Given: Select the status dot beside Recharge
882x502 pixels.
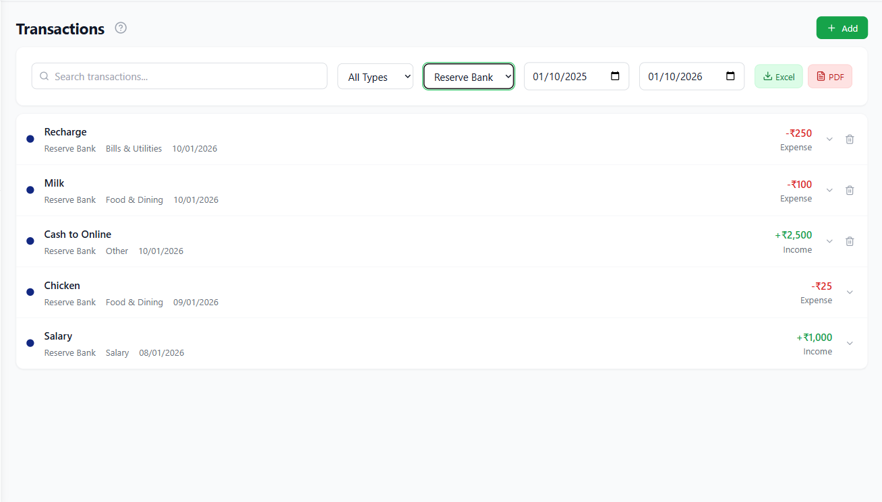Looking at the screenshot, I should click(30, 139).
